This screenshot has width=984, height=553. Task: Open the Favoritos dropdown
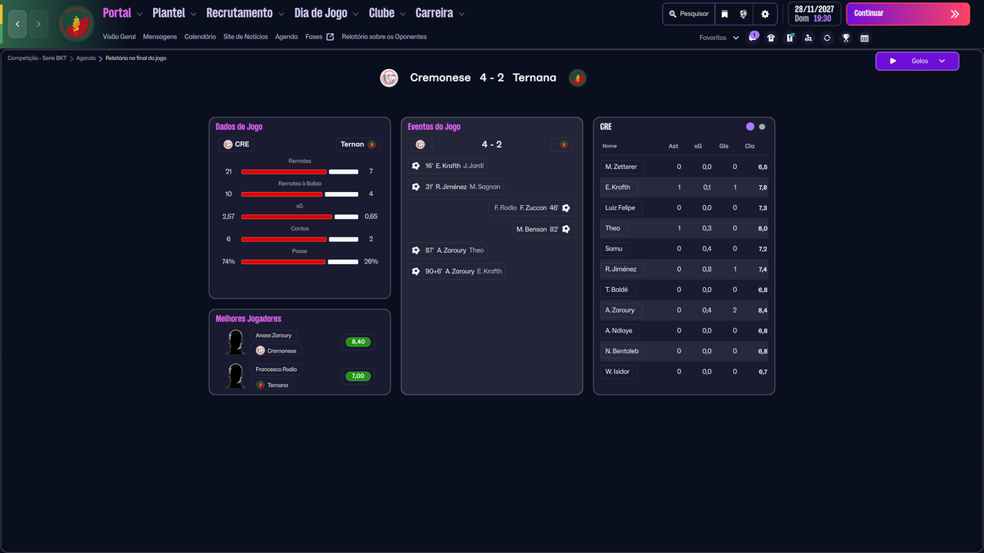click(x=719, y=38)
